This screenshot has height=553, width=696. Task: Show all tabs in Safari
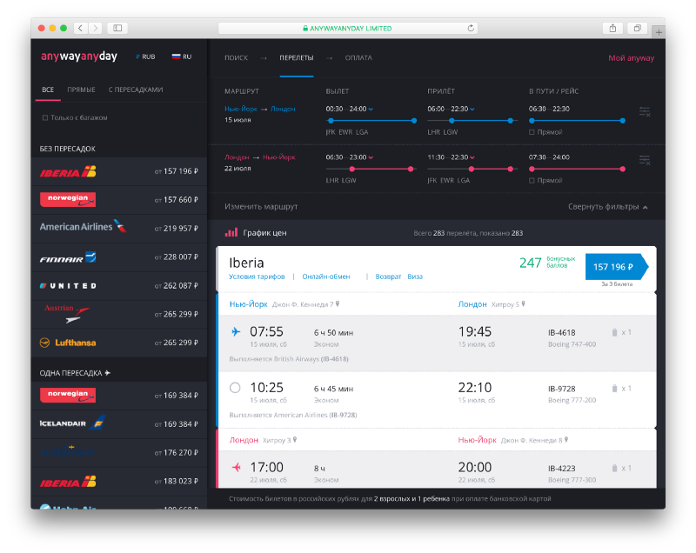(638, 28)
